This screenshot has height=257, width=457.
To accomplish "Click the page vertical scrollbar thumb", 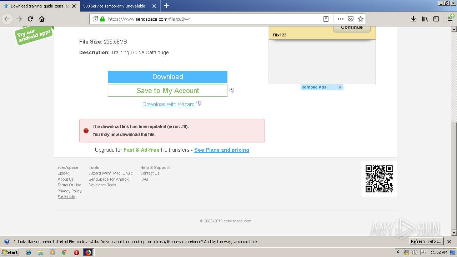I will point(454,176).
